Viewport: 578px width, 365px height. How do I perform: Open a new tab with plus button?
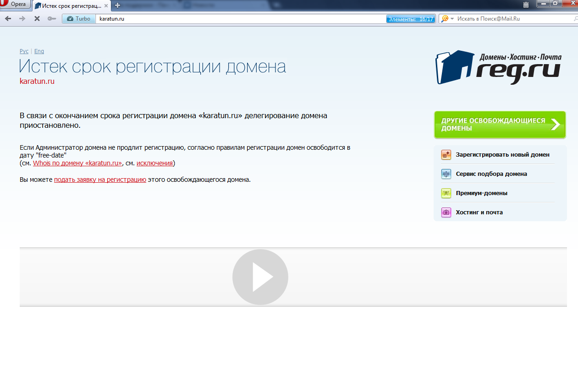tap(117, 5)
